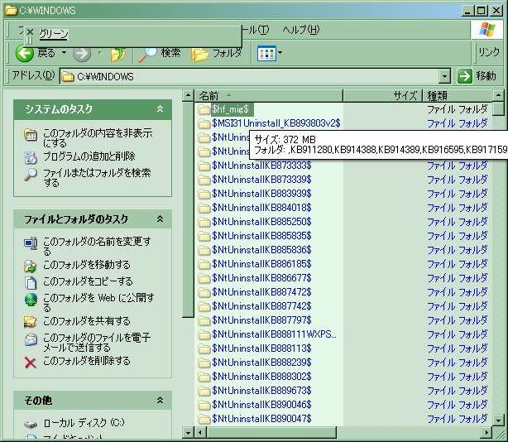Select $NtUninstallKB883939$ folder
The height and width of the screenshot is (442, 508).
click(261, 194)
